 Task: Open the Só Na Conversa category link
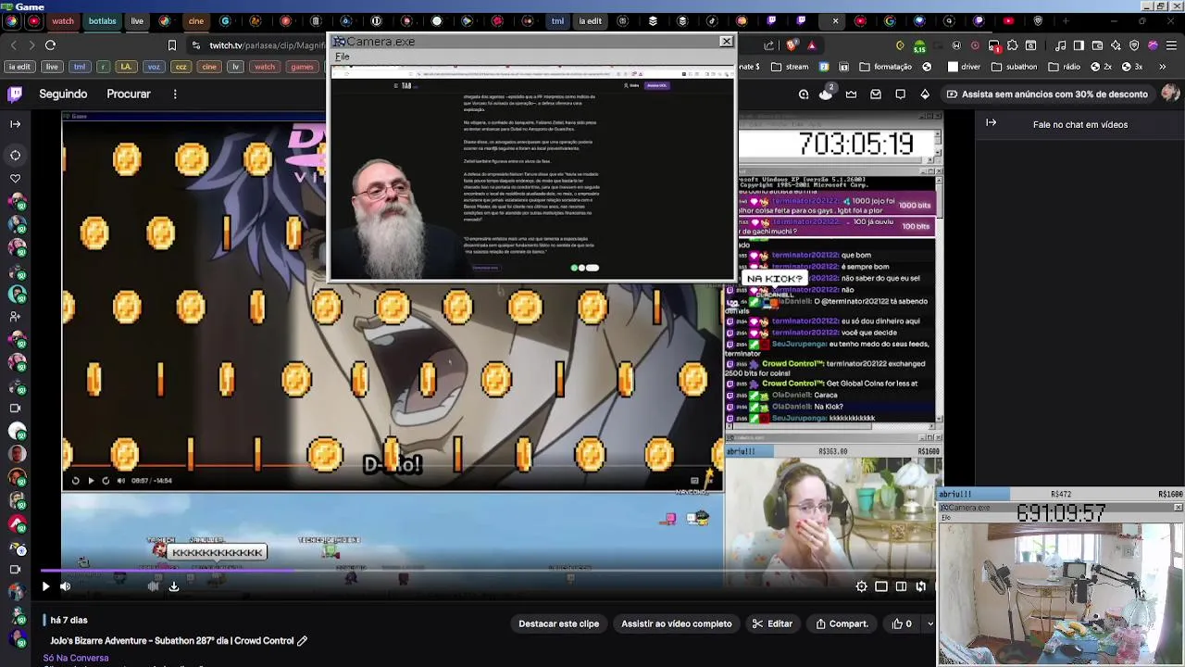[x=76, y=658]
